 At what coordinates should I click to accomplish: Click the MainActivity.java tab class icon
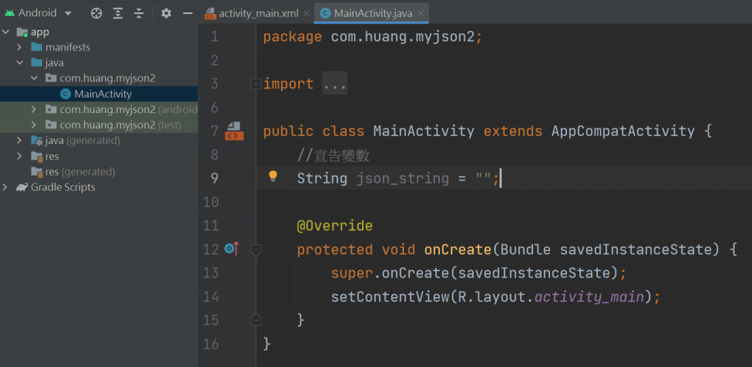click(325, 13)
